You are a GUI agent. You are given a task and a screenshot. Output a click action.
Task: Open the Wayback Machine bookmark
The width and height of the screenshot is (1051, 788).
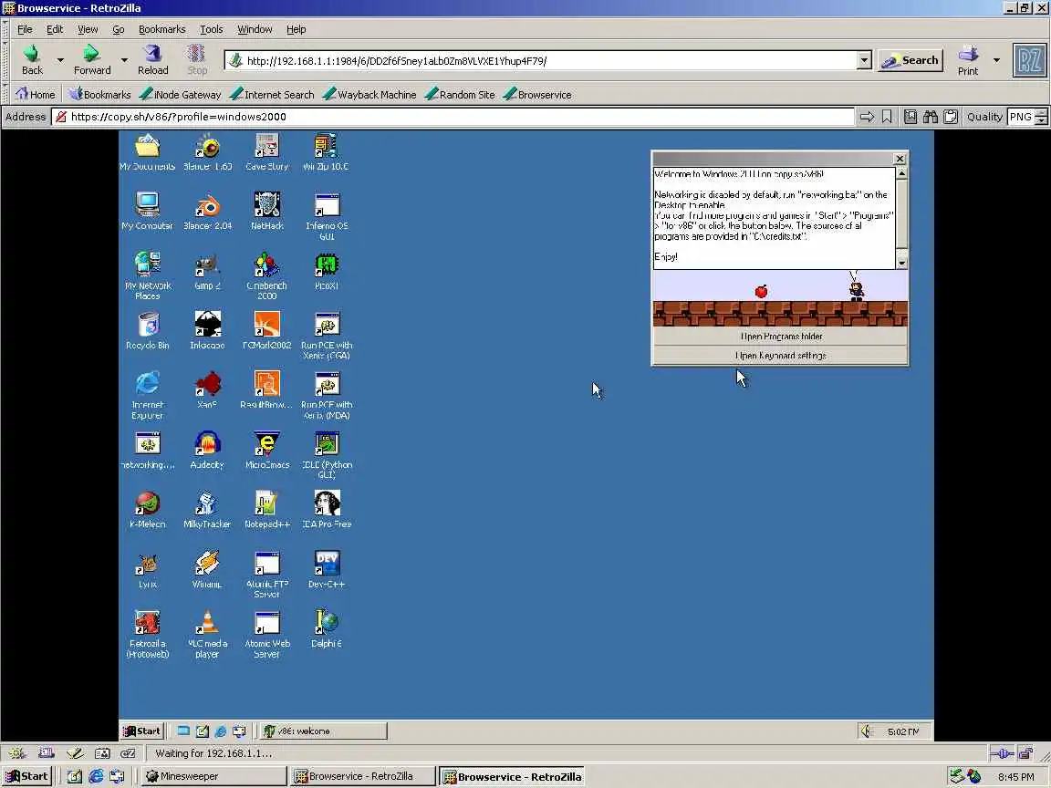click(x=369, y=95)
